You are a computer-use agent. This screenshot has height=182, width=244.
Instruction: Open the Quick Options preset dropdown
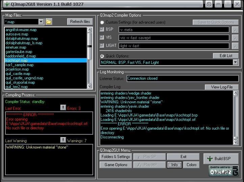click(x=235, y=62)
